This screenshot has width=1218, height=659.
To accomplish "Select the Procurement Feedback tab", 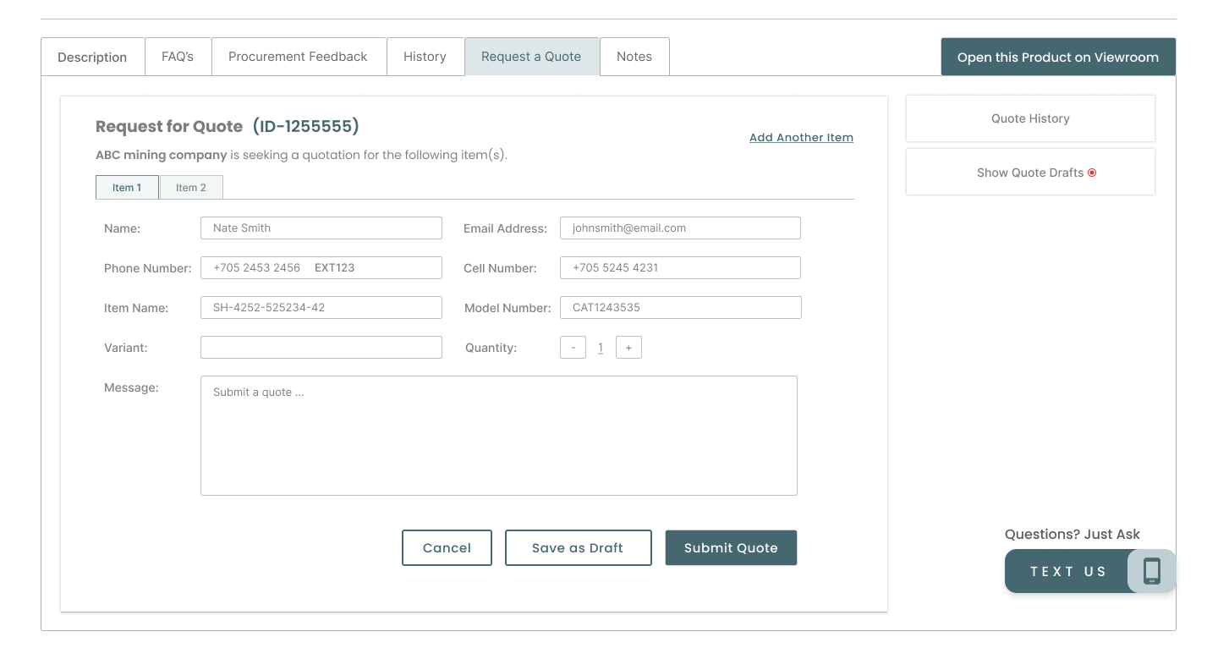I will click(298, 57).
